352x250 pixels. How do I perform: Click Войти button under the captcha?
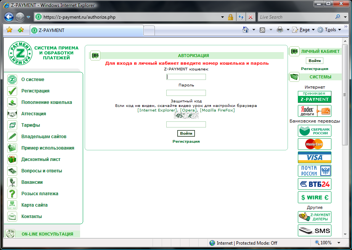pos(186,133)
